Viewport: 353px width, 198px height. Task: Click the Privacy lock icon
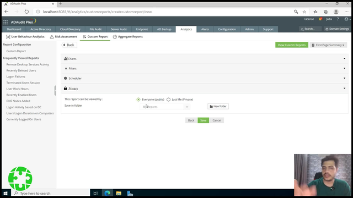coord(65,88)
